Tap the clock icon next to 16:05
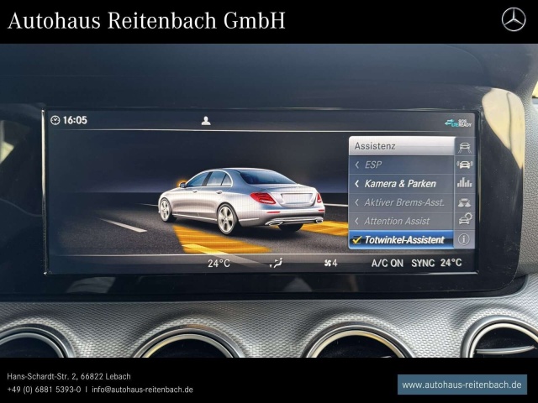The width and height of the screenshot is (538, 403). (x=55, y=121)
